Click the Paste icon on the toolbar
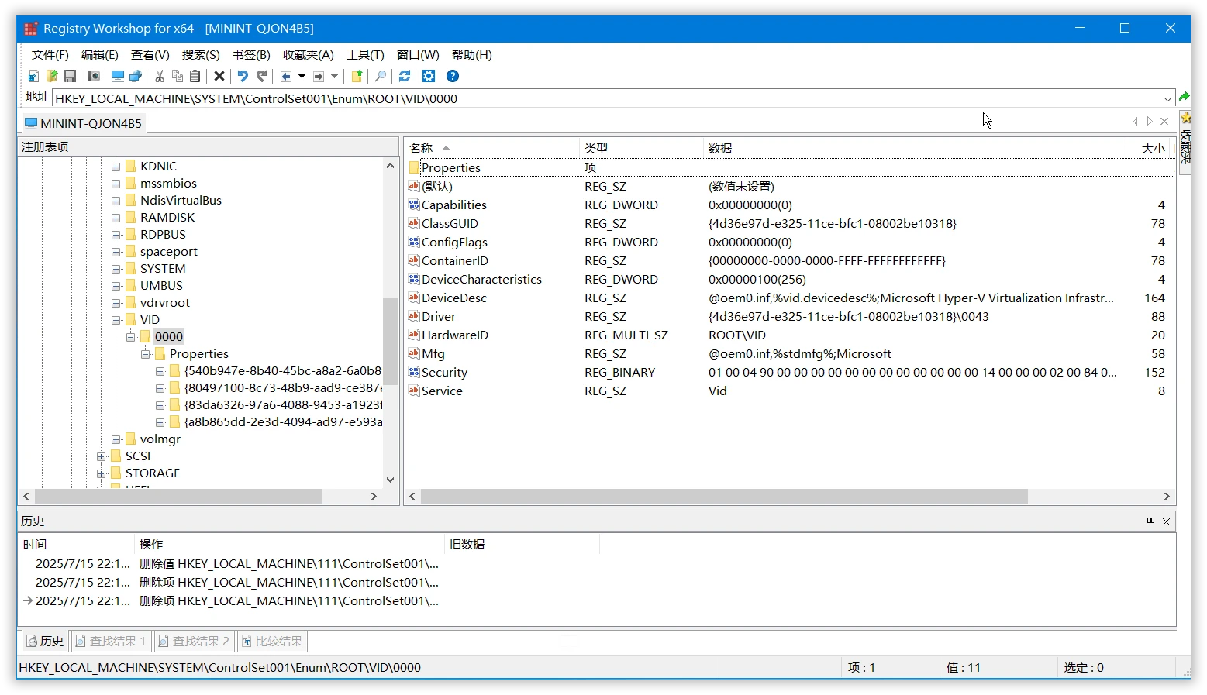1207x695 pixels. (x=195, y=75)
